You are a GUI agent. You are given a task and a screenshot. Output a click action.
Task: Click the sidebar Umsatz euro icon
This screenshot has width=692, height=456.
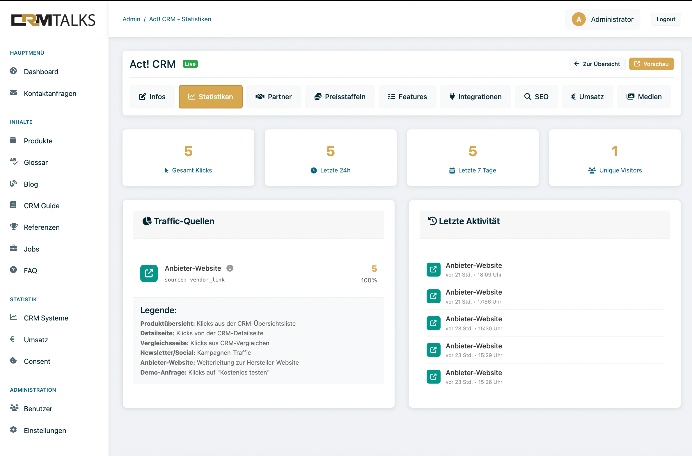click(x=12, y=339)
